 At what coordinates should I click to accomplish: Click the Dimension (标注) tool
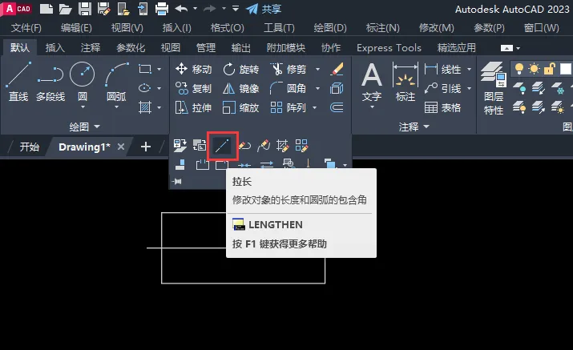[x=406, y=82]
